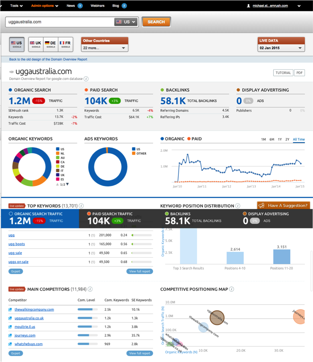313x362 pixels.
Task: Switch to the UK Google database
Action: 35,44
